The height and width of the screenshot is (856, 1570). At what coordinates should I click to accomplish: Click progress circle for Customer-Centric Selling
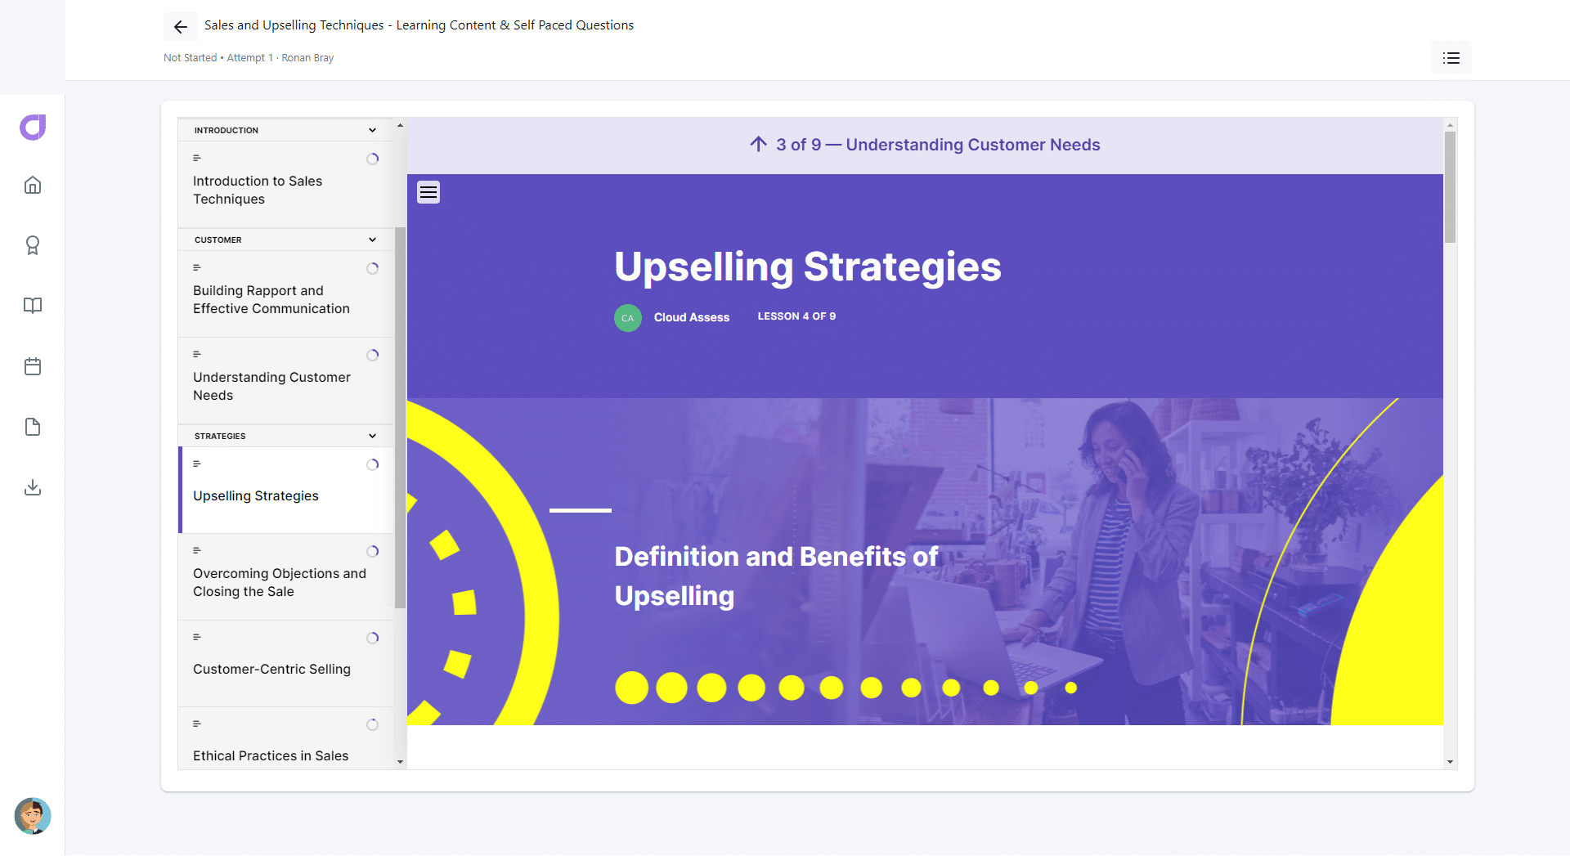point(373,638)
